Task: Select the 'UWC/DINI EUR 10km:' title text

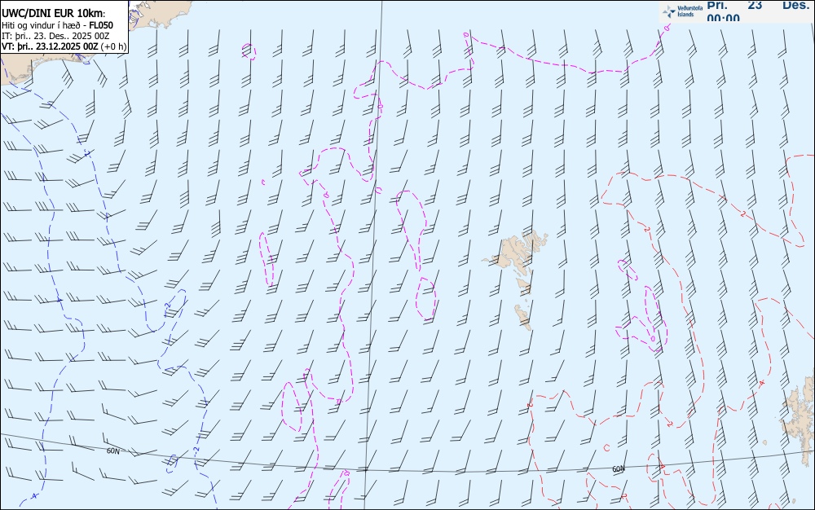Action: [54, 14]
